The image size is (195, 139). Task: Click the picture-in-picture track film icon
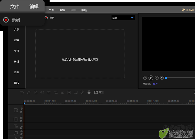[x=16, y=120]
